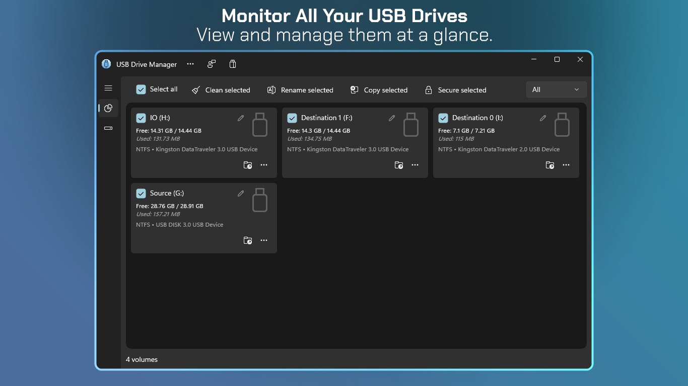Open the hamburger navigation menu

coord(108,88)
